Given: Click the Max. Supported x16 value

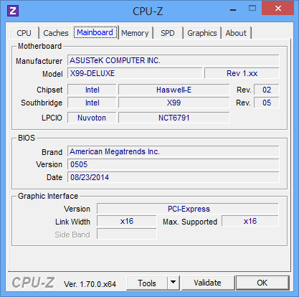Looking at the screenshot, I should (250, 222).
